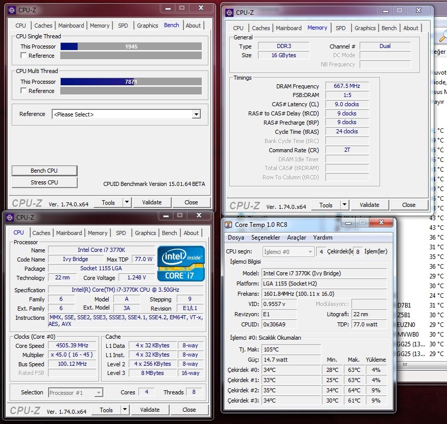Click Close in the window with Cores and Threads
The width and height of the screenshot is (447, 424).
click(x=189, y=410)
